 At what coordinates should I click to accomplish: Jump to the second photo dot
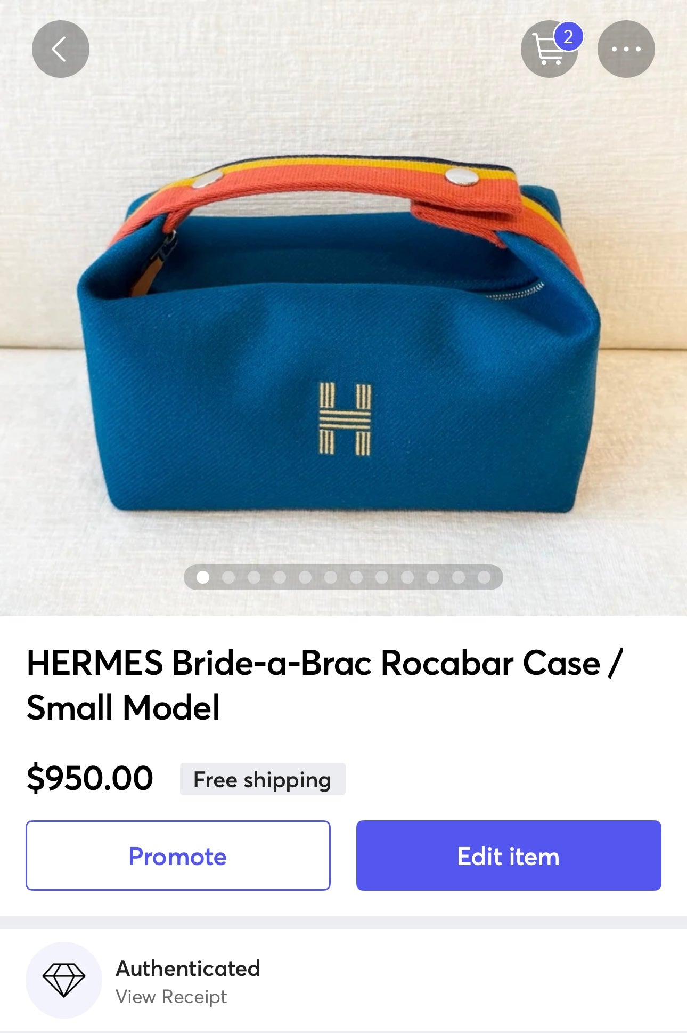click(228, 577)
